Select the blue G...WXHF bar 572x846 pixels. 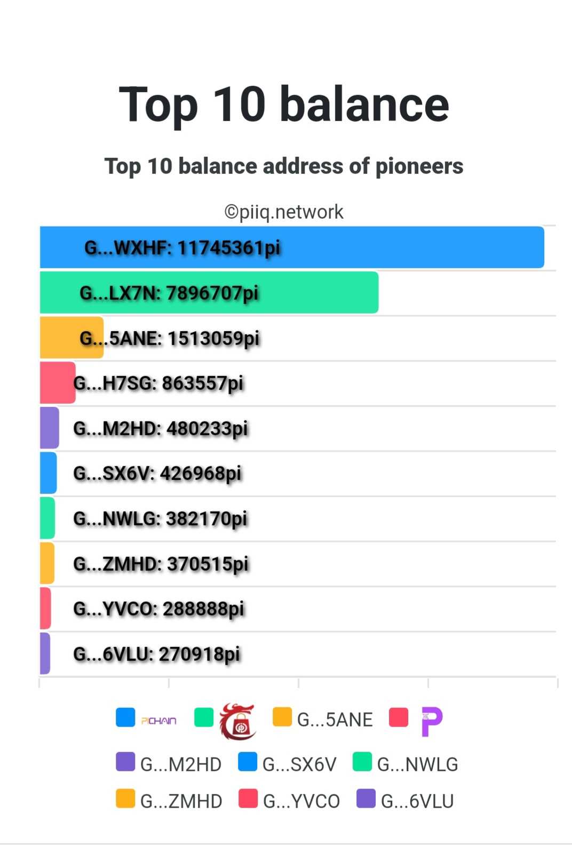(292, 247)
